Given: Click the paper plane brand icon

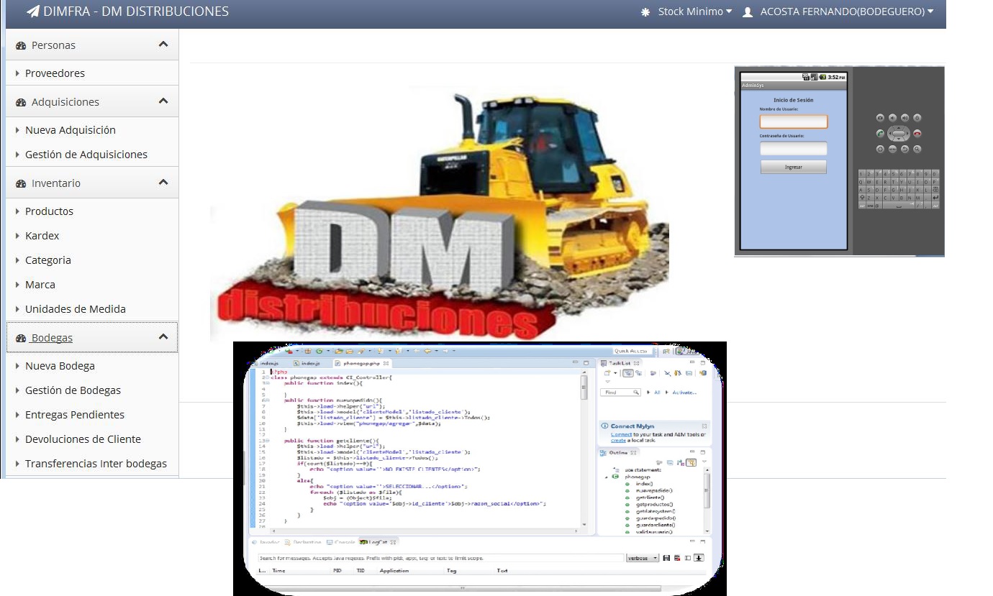Looking at the screenshot, I should [x=33, y=12].
